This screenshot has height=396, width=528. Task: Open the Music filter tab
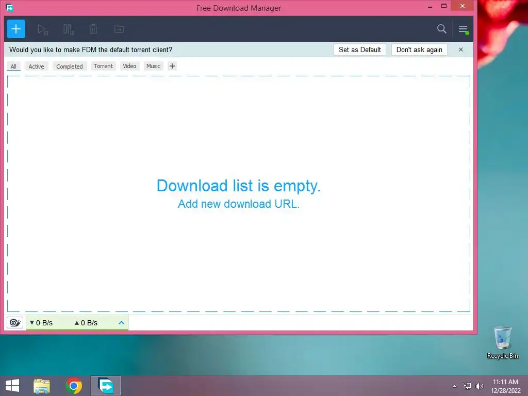(153, 66)
